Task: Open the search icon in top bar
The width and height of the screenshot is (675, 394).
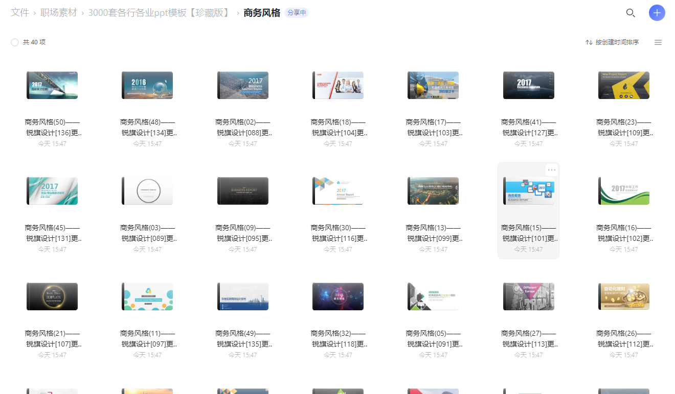Action: click(x=631, y=13)
